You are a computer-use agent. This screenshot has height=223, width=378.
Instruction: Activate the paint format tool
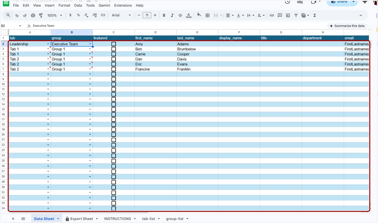point(41,15)
